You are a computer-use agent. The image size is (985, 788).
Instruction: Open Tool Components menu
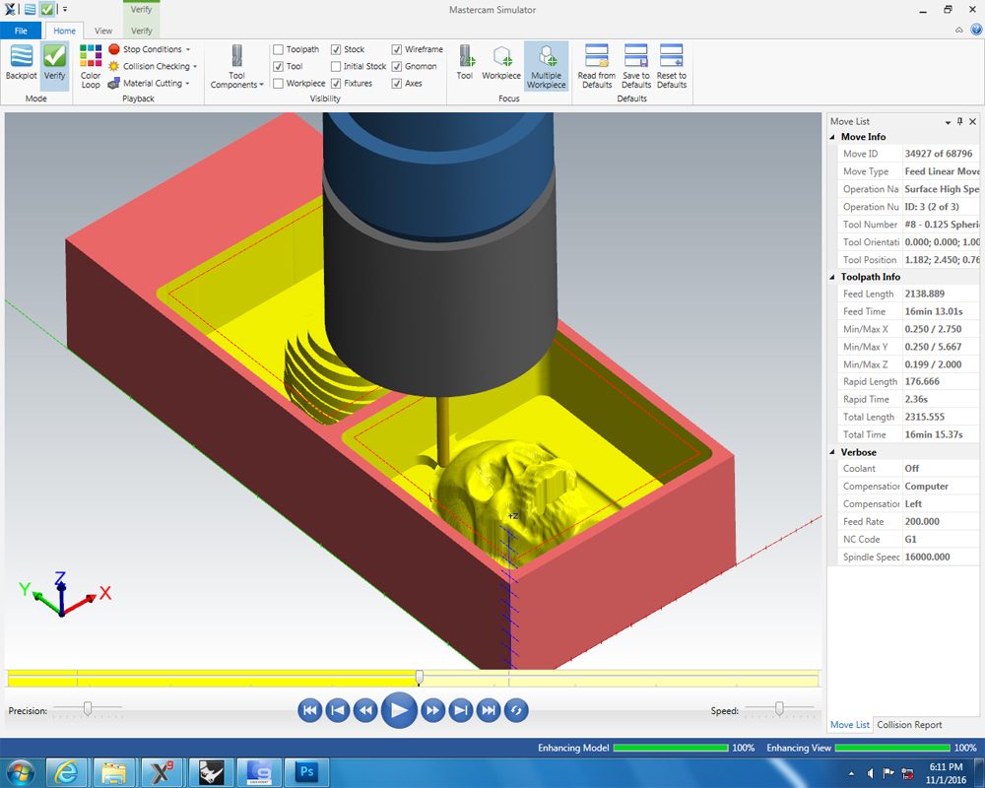[x=236, y=67]
